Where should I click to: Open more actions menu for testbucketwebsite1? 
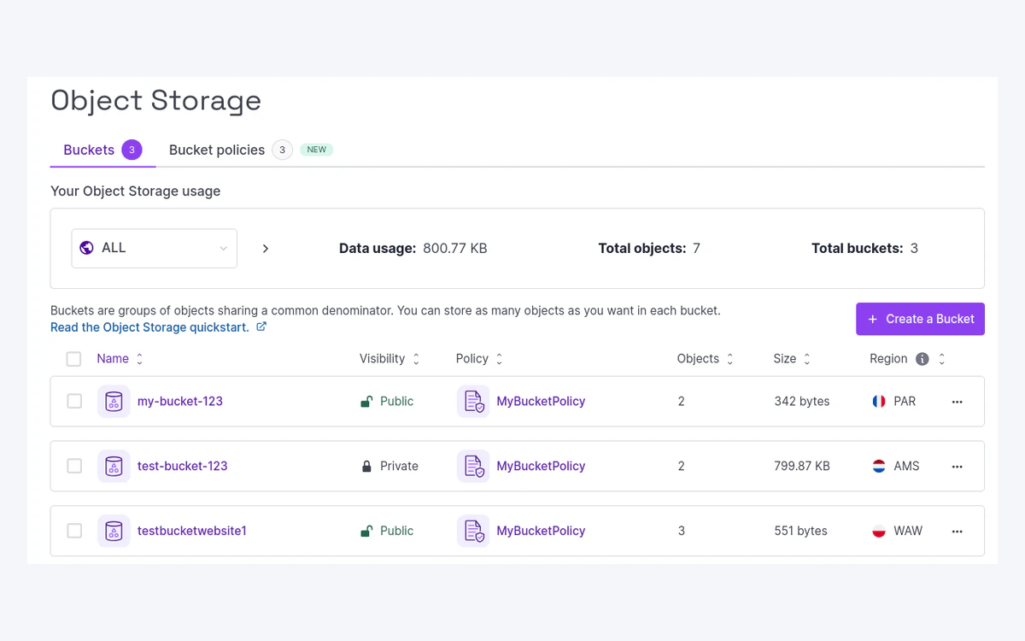tap(957, 532)
